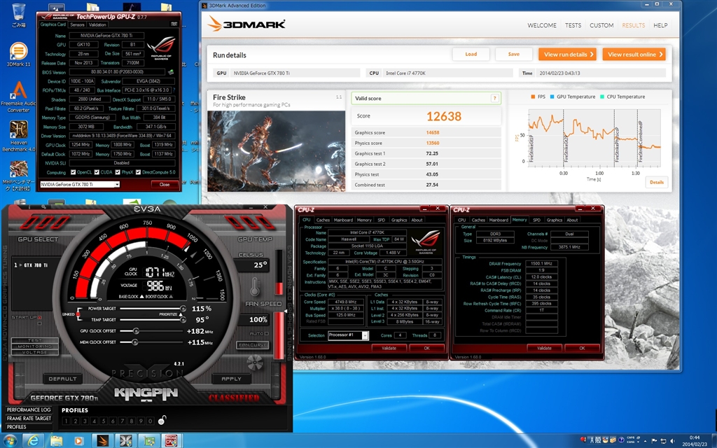This screenshot has width=717, height=448.
Task: Open the Recycle Bin desktop icon
Action: 19,15
